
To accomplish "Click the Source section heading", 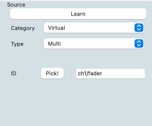I will 16,5.
